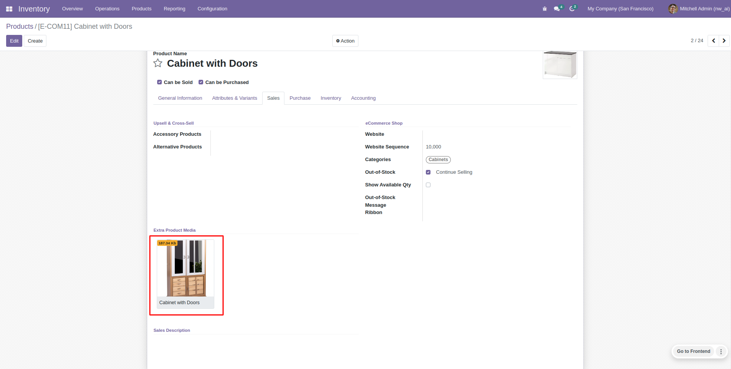Open the Mitchell Admin user menu
The image size is (731, 369).
pyautogui.click(x=699, y=9)
